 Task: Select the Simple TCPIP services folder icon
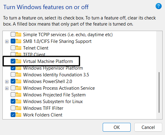click(x=19, y=35)
